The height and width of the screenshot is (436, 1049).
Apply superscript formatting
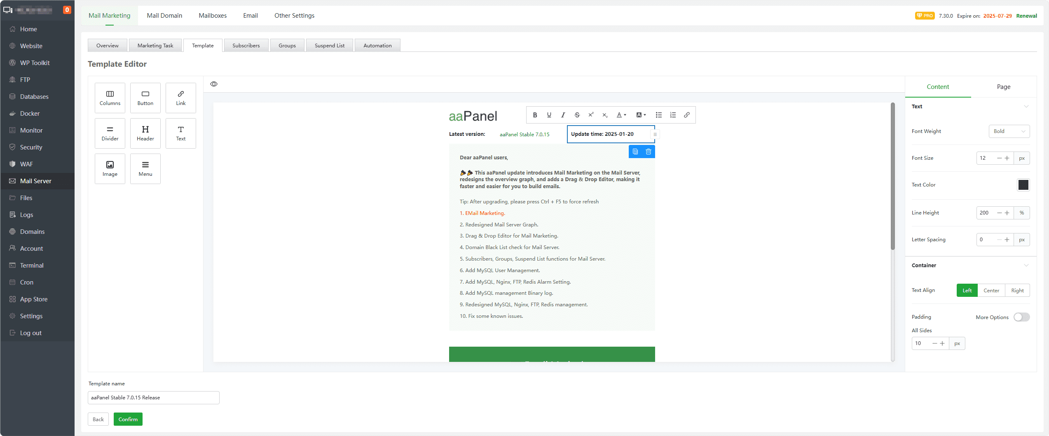(x=591, y=115)
